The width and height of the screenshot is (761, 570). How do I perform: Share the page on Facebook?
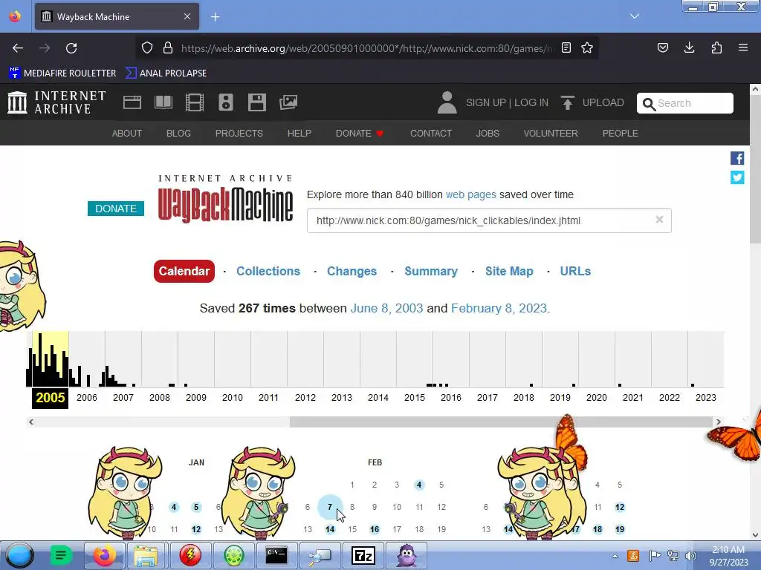(x=737, y=158)
